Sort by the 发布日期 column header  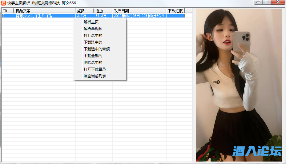pyautogui.click(x=139, y=11)
